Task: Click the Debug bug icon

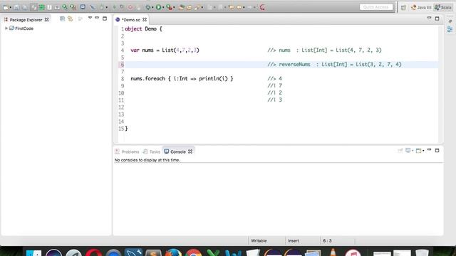Action: 148,7
